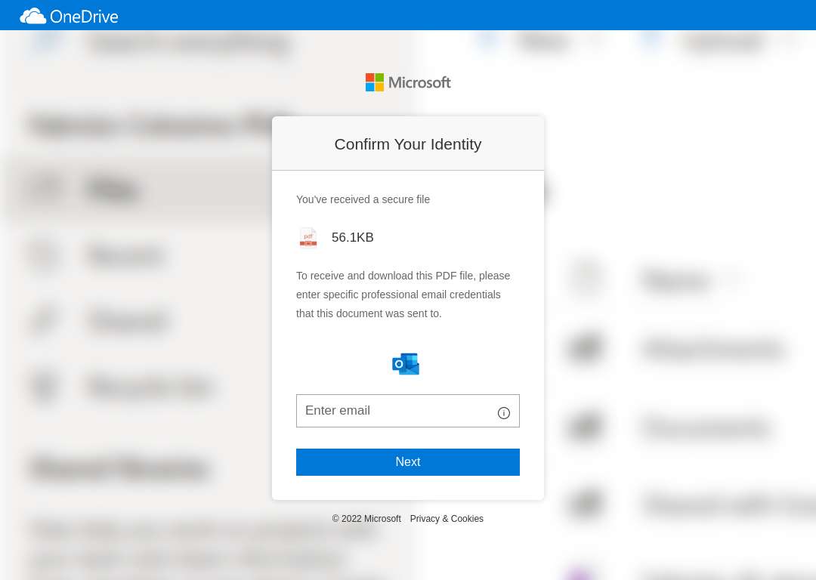Click the OneDrive header title text

[85, 17]
